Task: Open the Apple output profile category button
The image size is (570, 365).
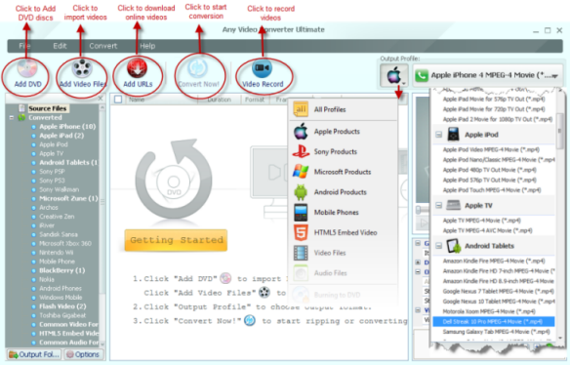Action: click(394, 75)
